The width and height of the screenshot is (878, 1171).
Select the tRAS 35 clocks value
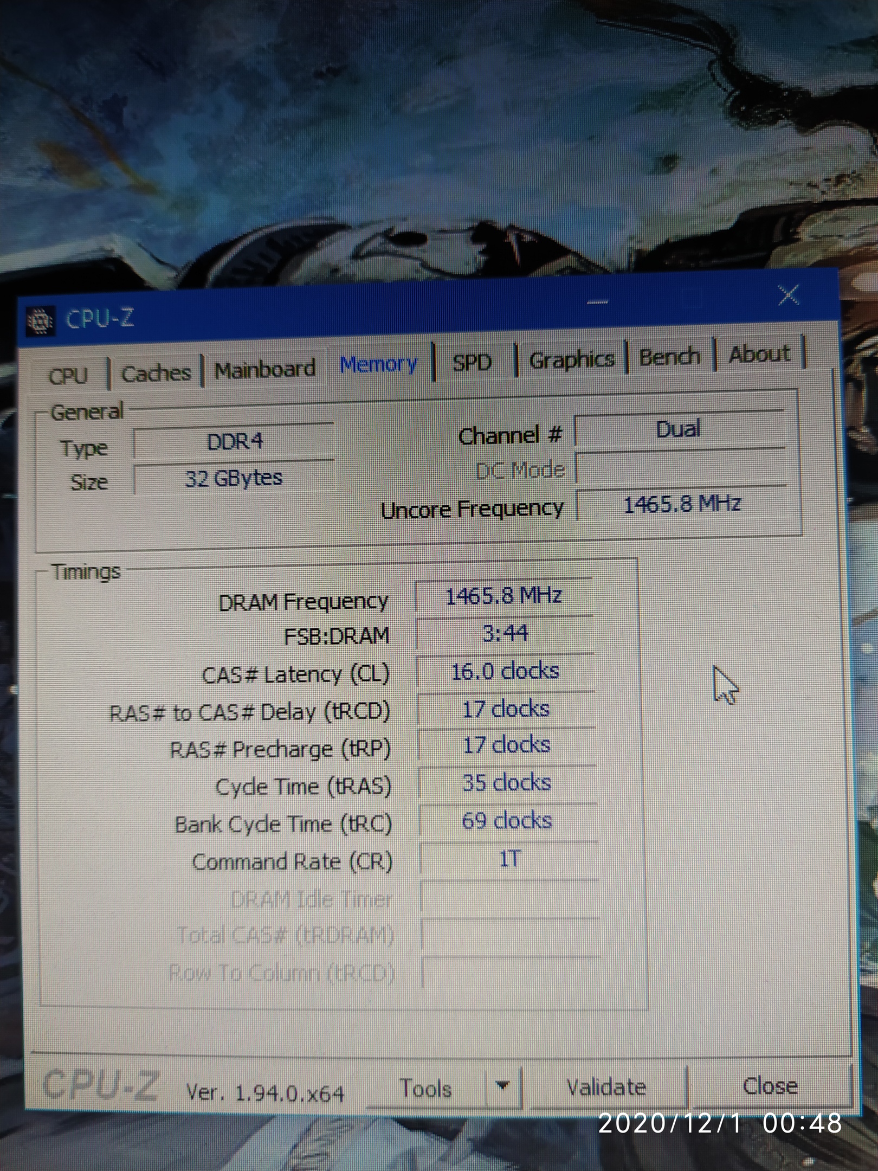[x=507, y=783]
